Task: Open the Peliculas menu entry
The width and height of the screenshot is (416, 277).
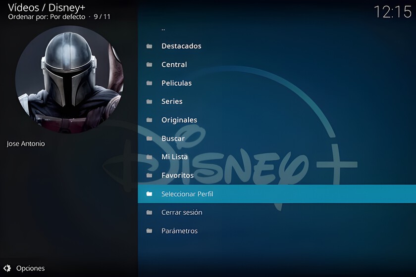Action: 277,83
